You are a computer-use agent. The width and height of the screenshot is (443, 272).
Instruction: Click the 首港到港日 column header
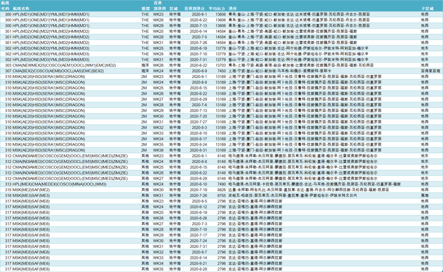point(194,9)
